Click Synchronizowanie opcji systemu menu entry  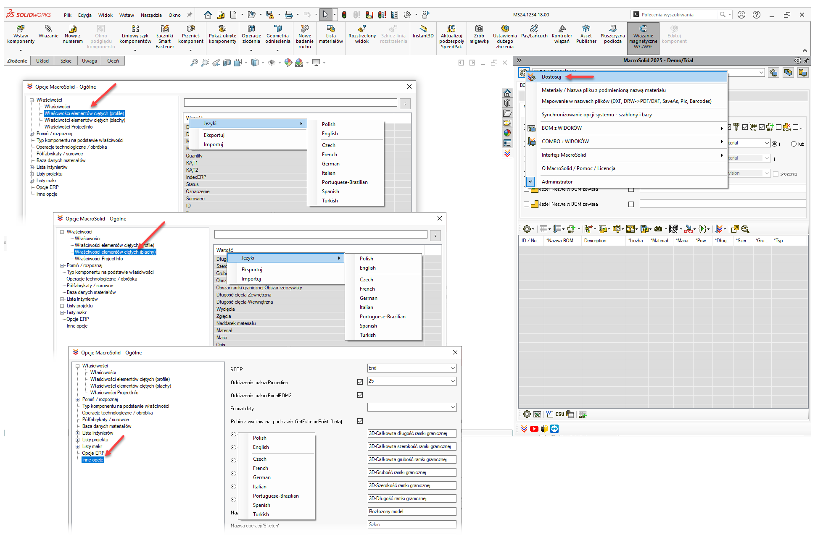[x=627, y=115]
